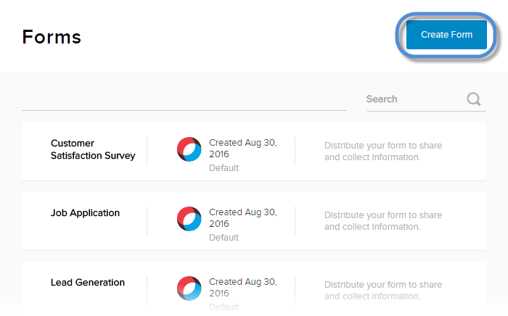Click the Forms page heading
Image resolution: width=508 pixels, height=316 pixels.
(52, 37)
